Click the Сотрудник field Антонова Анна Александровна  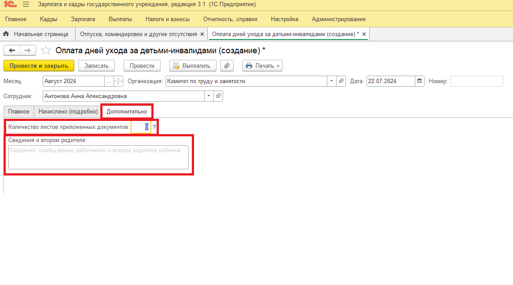(x=124, y=96)
